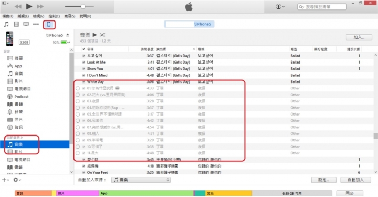The image size is (378, 197).
Task: Uncheck the I Don't Mind song checkbox
Action: [83, 75]
